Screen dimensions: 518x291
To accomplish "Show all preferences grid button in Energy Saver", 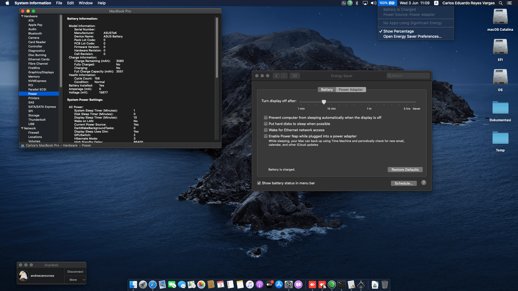I will (x=295, y=76).
